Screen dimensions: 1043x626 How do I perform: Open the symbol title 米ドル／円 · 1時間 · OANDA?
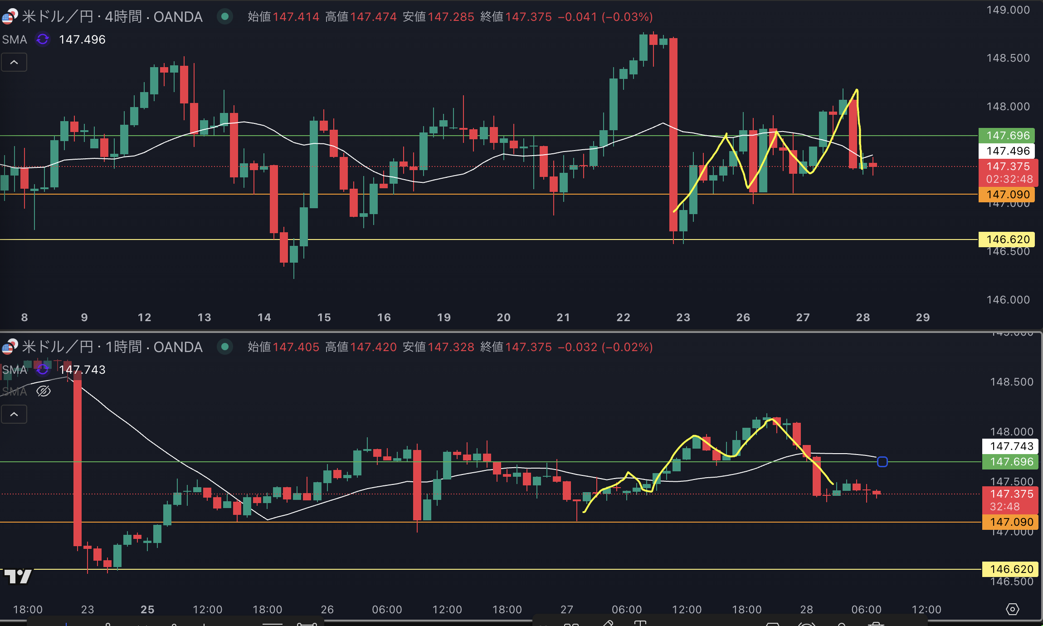(112, 347)
